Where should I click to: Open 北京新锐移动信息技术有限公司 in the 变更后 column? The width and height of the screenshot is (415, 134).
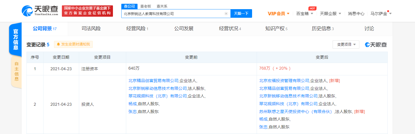click(x=288, y=96)
